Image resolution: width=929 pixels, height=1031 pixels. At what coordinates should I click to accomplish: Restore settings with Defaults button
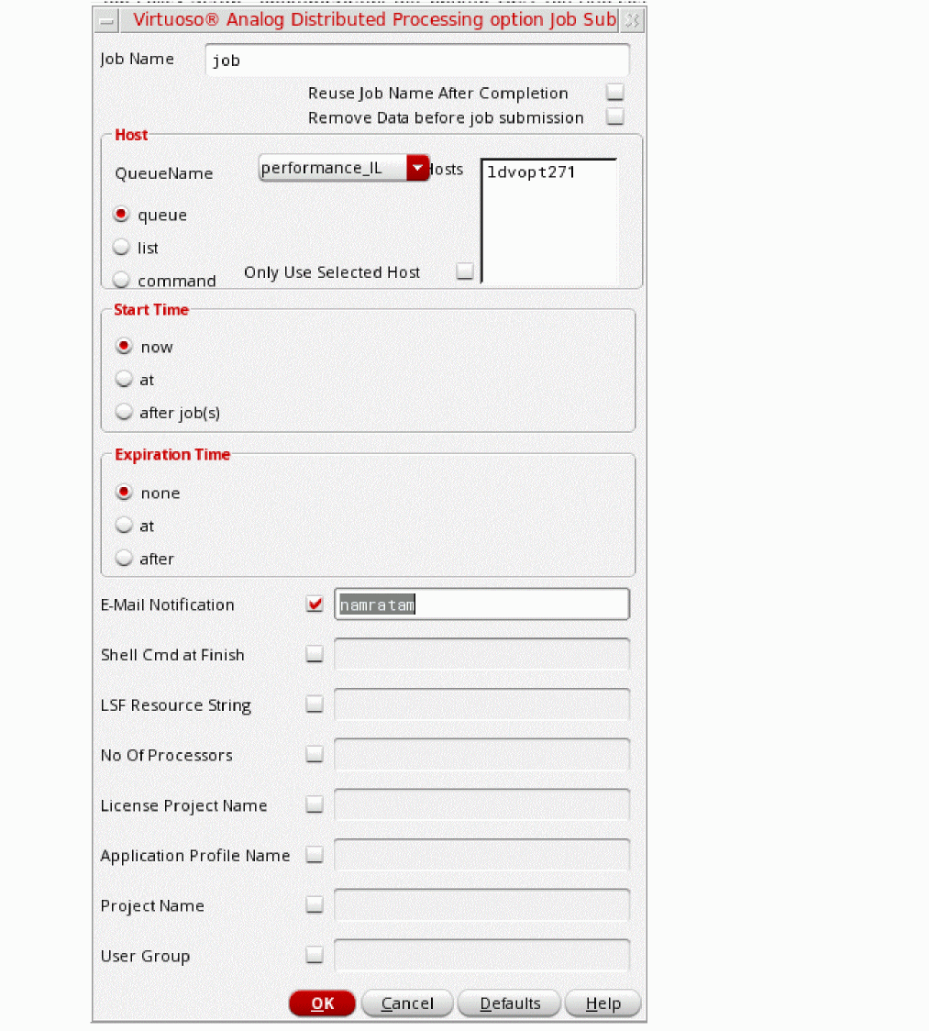[510, 1003]
